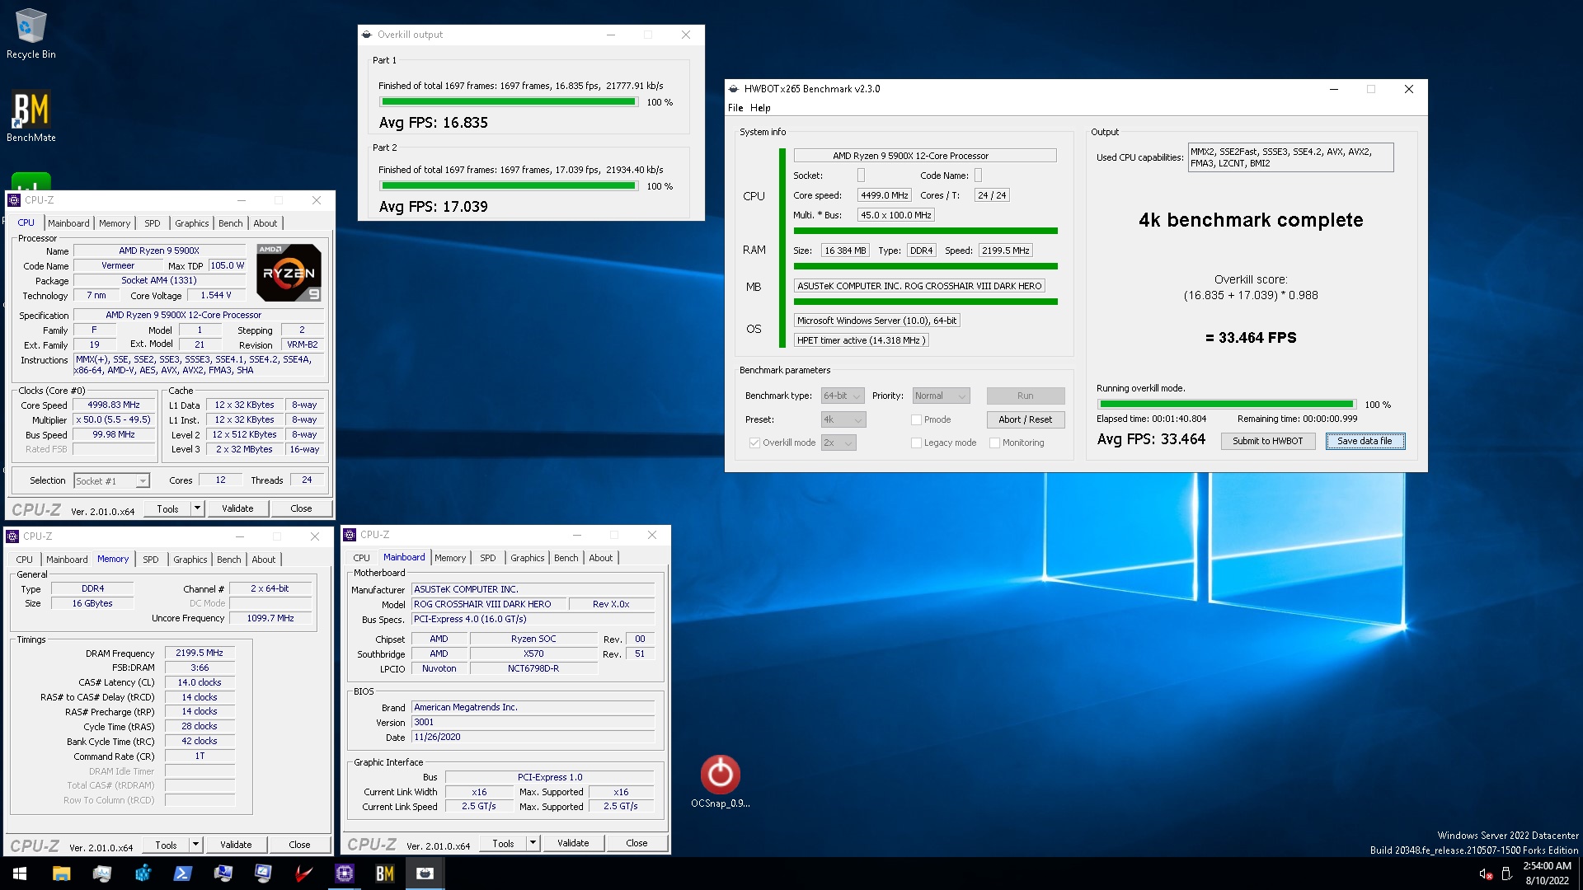The image size is (1583, 890).
Task: Tick the Socket checkbox in System info
Action: 861,176
